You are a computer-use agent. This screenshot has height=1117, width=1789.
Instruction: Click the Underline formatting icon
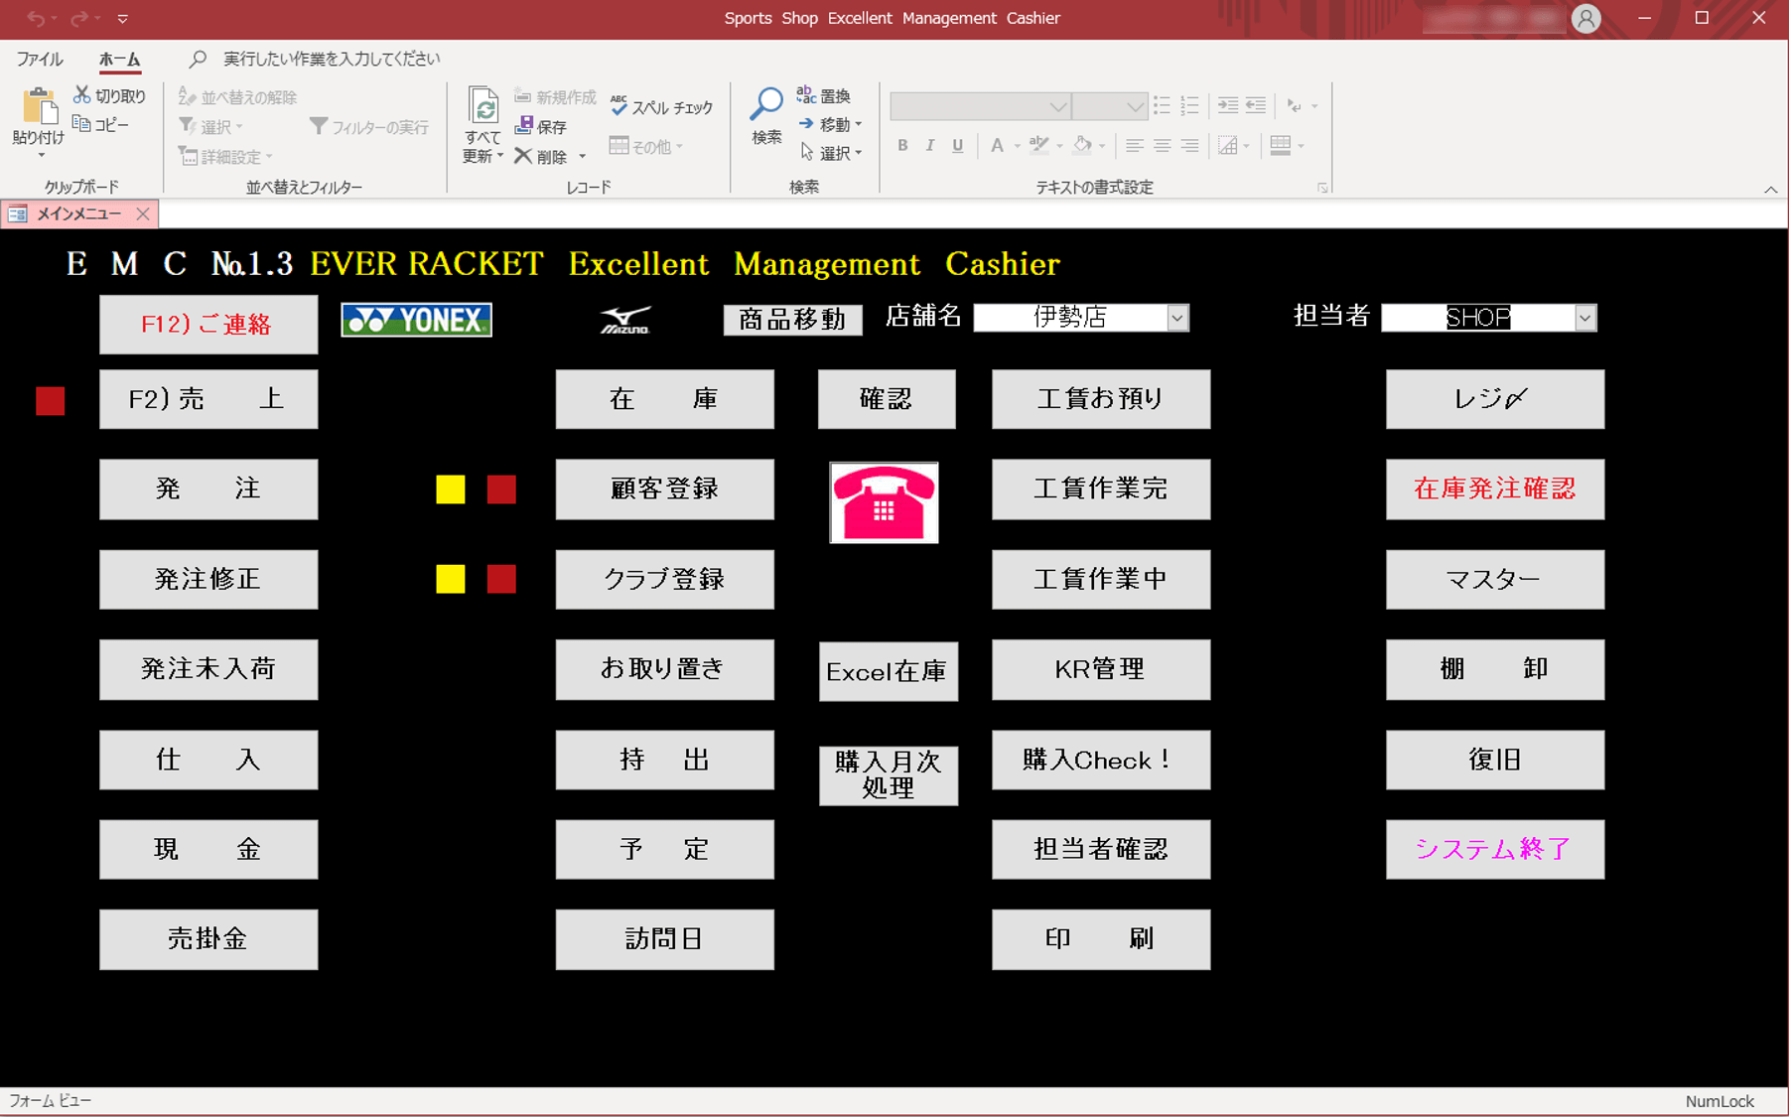[958, 146]
